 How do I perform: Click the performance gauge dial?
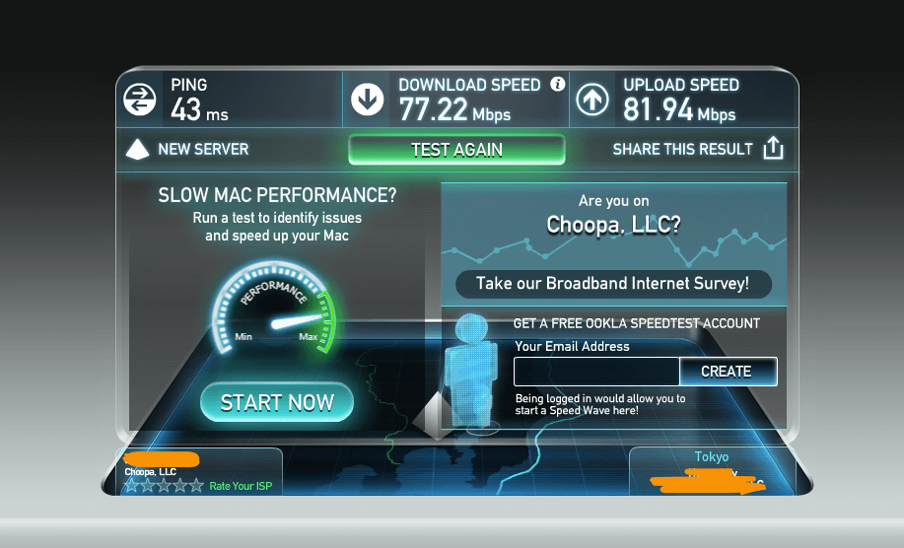pyautogui.click(x=273, y=308)
